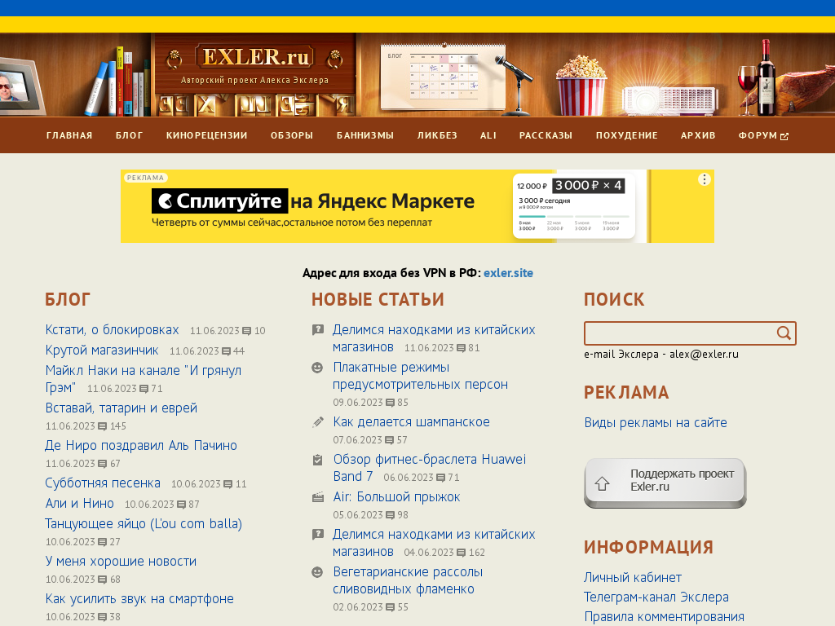The height and width of the screenshot is (626, 835).
Task: Click the external link icon next to ФОРУМ
Action: 784,137
